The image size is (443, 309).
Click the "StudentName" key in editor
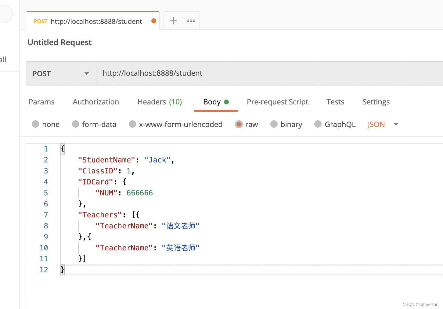[106, 160]
